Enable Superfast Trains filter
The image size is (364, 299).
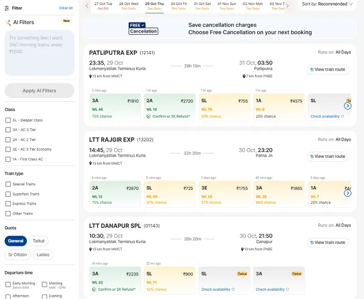(8, 194)
